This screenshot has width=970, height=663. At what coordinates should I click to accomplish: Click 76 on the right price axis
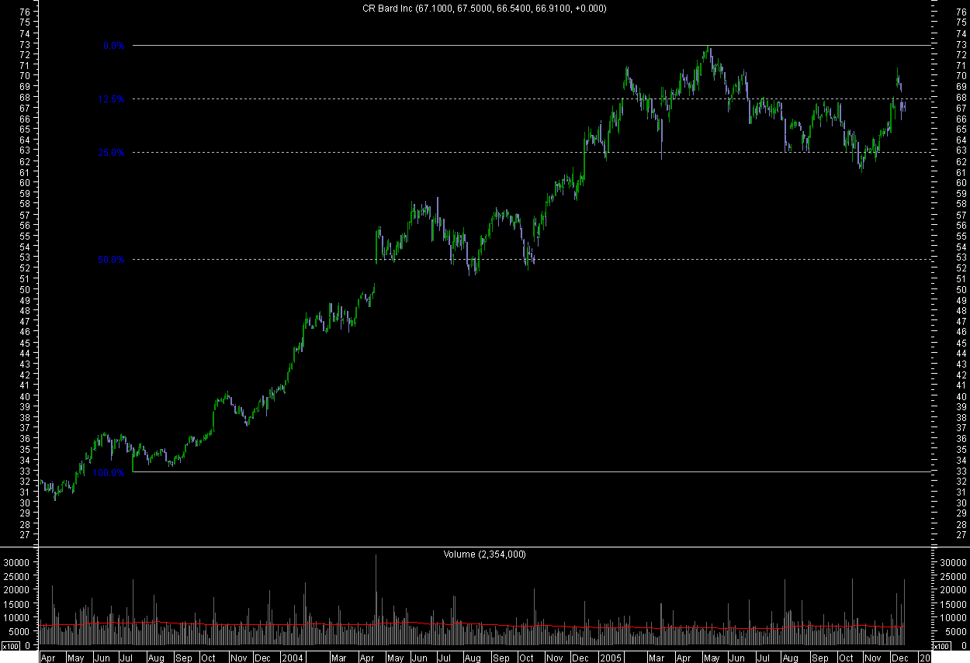pos(961,12)
